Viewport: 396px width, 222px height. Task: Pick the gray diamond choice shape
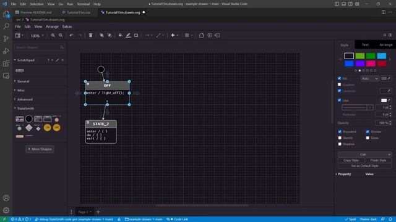29,128
